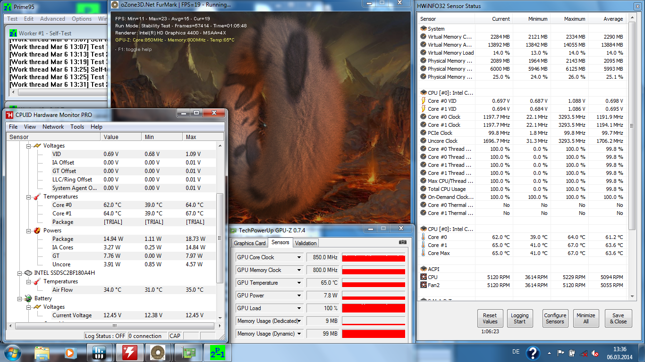Click the disk icon beside System in HWiNFO
This screenshot has height=362, width=645.
pos(424,29)
